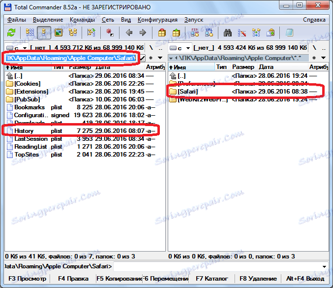Select the [Safari] folder in right panel
Image resolution: width=333 pixels, height=288 pixels.
coord(248,92)
